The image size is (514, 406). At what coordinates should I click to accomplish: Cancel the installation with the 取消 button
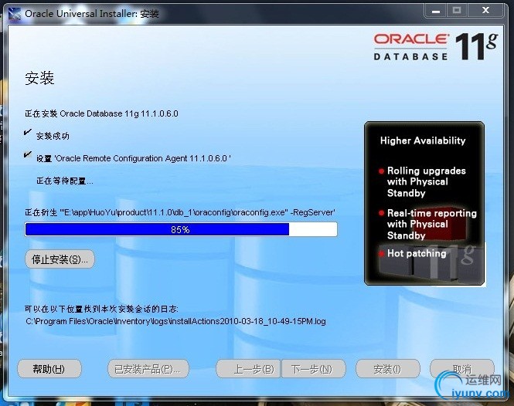[462, 369]
